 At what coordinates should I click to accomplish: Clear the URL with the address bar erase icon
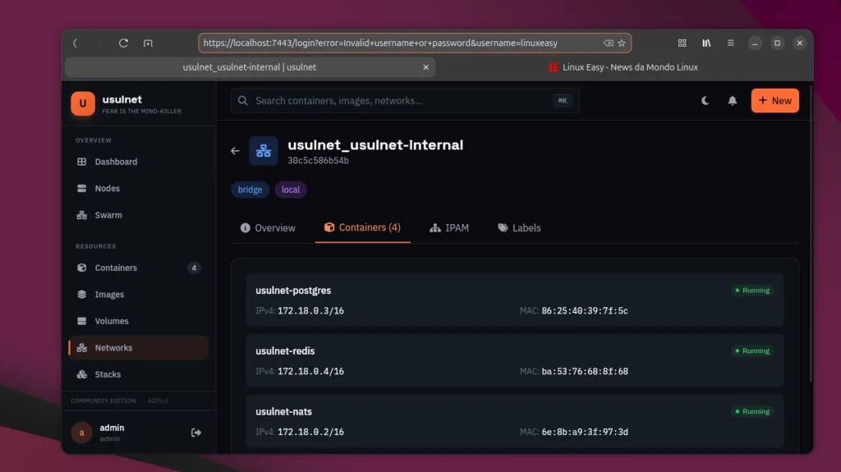click(609, 43)
